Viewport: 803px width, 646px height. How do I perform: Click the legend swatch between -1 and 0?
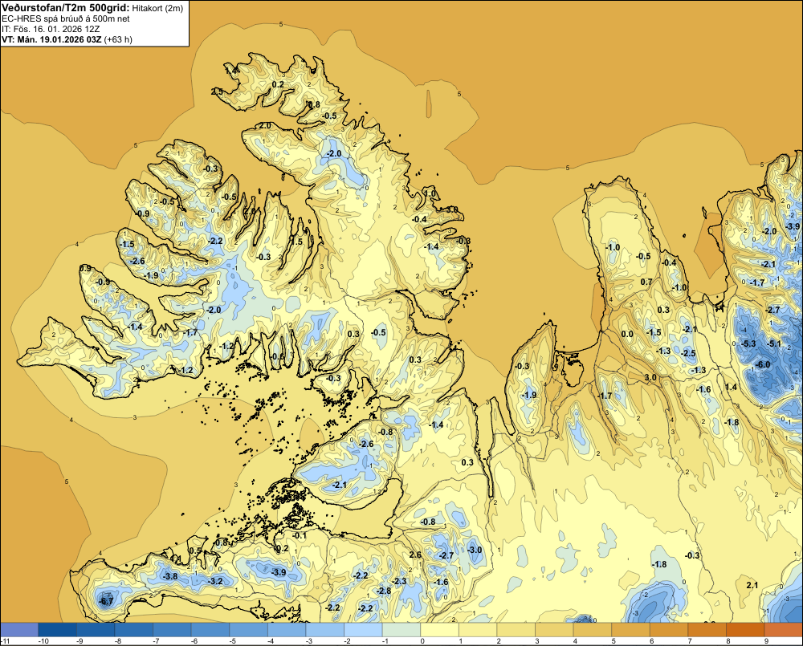coord(401,630)
